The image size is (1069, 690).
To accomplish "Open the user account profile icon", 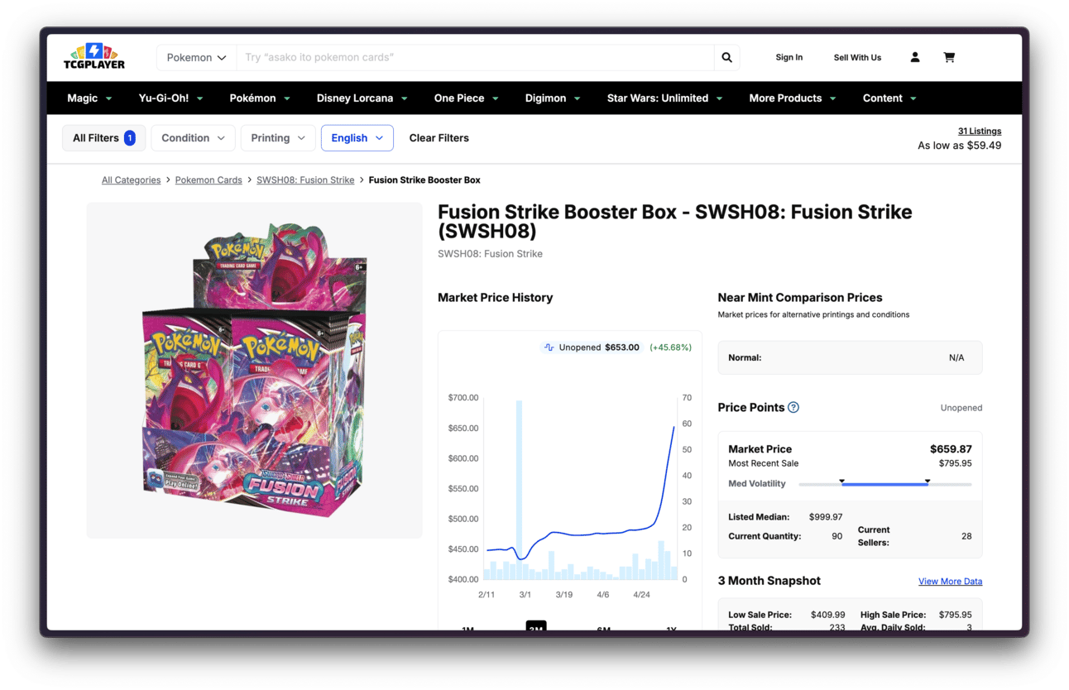I will [915, 57].
